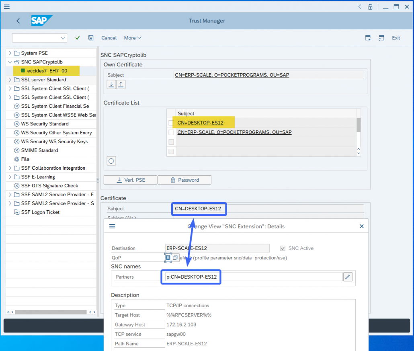Click into the QoP value field

168,257
